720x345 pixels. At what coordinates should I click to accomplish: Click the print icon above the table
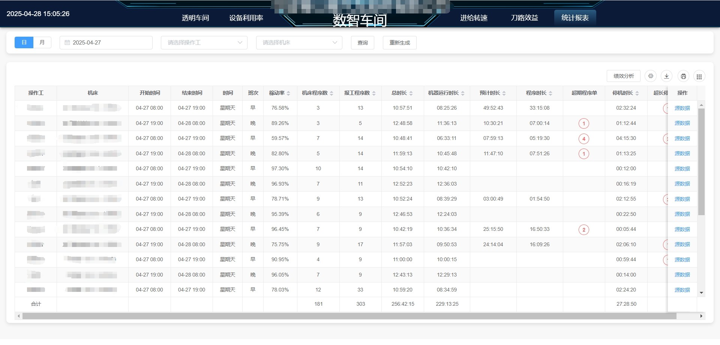pos(683,76)
